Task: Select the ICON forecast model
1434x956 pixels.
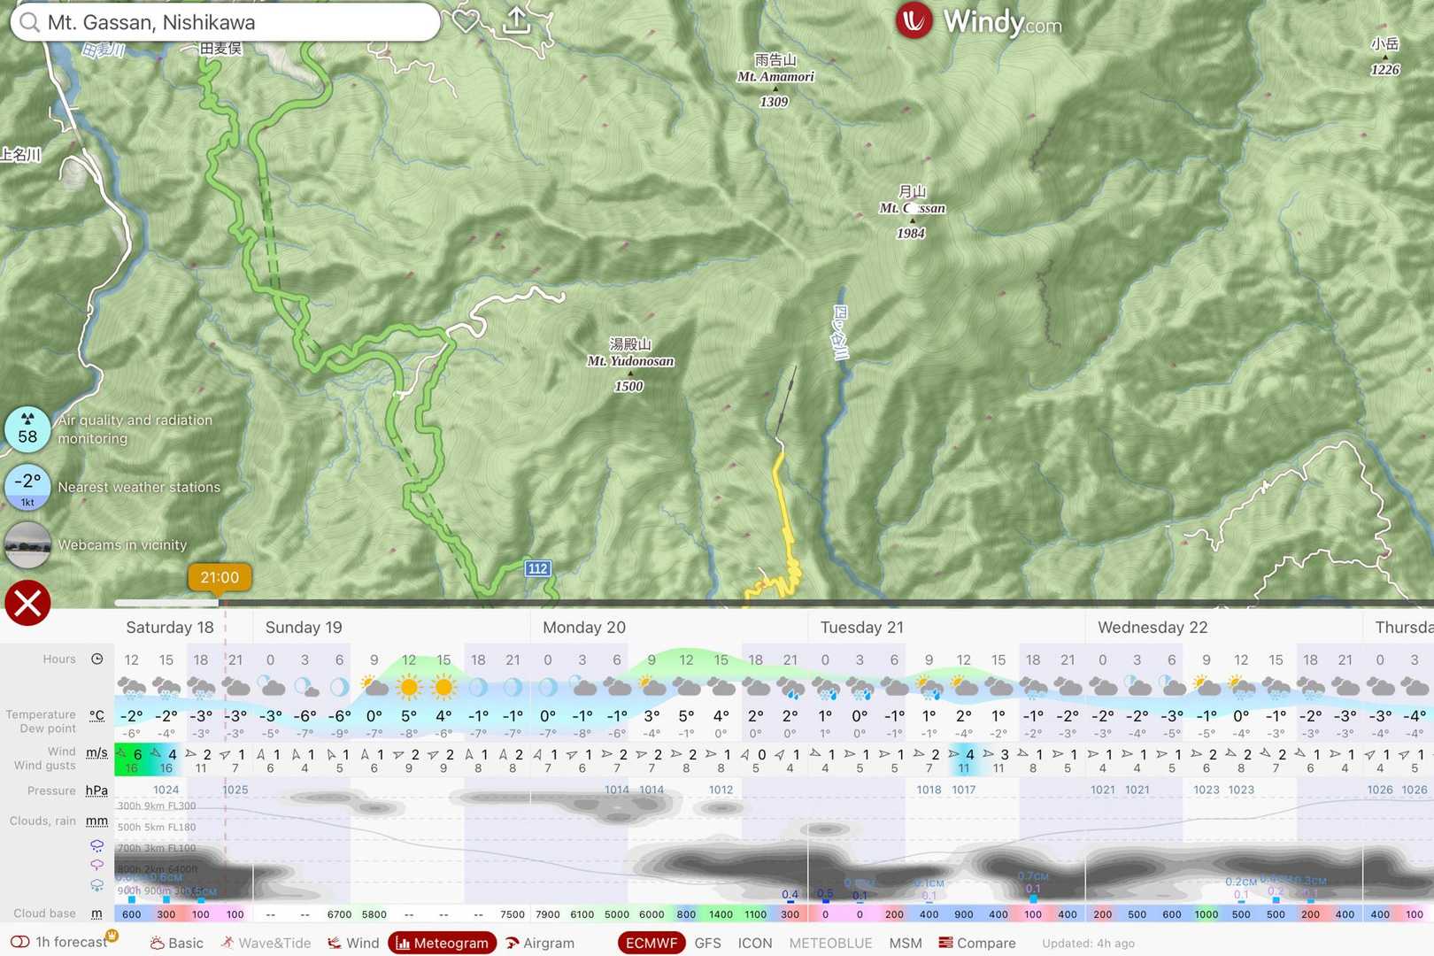Action: [755, 943]
